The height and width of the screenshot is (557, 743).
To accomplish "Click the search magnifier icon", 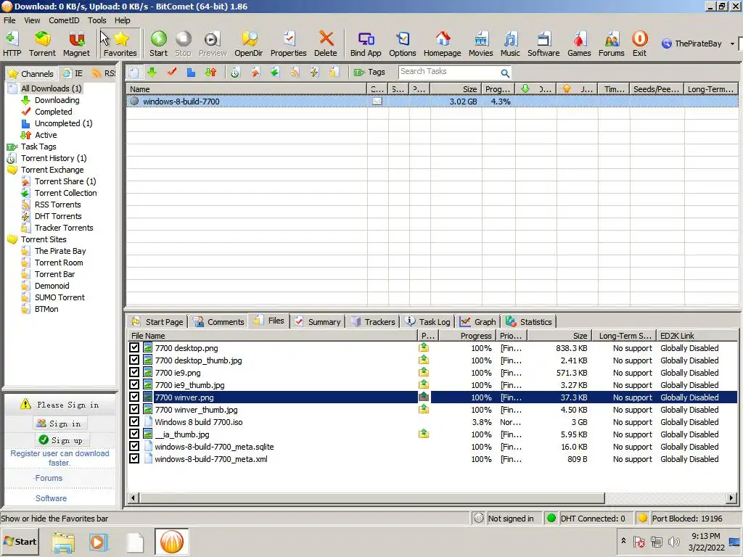I will point(505,73).
